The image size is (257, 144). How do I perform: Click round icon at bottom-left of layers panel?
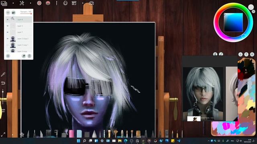[x=8, y=56]
